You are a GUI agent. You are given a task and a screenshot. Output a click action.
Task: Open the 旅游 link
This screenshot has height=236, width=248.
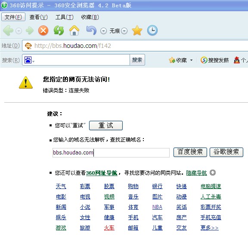85,228
